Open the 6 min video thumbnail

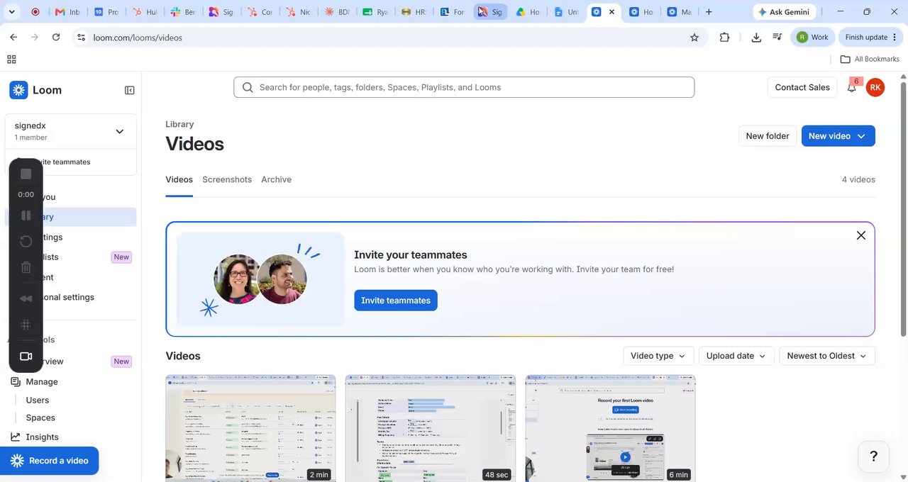[610, 429]
